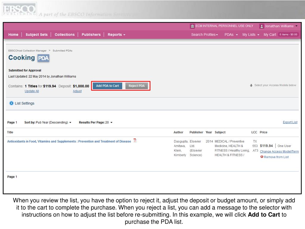The width and height of the screenshot is (305, 229).
Task: Click the PDA badge next to Cooking
Action: (43, 58)
